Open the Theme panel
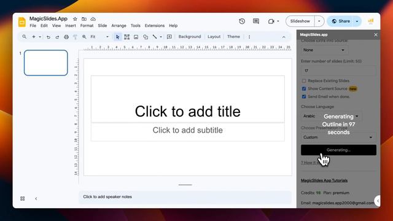This screenshot has width=393, height=221. click(x=233, y=37)
